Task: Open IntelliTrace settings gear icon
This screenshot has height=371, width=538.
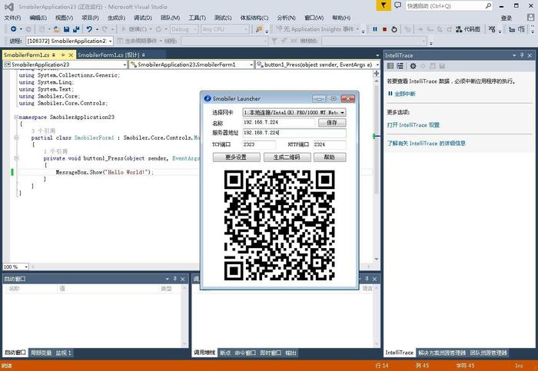Action: 413,66
